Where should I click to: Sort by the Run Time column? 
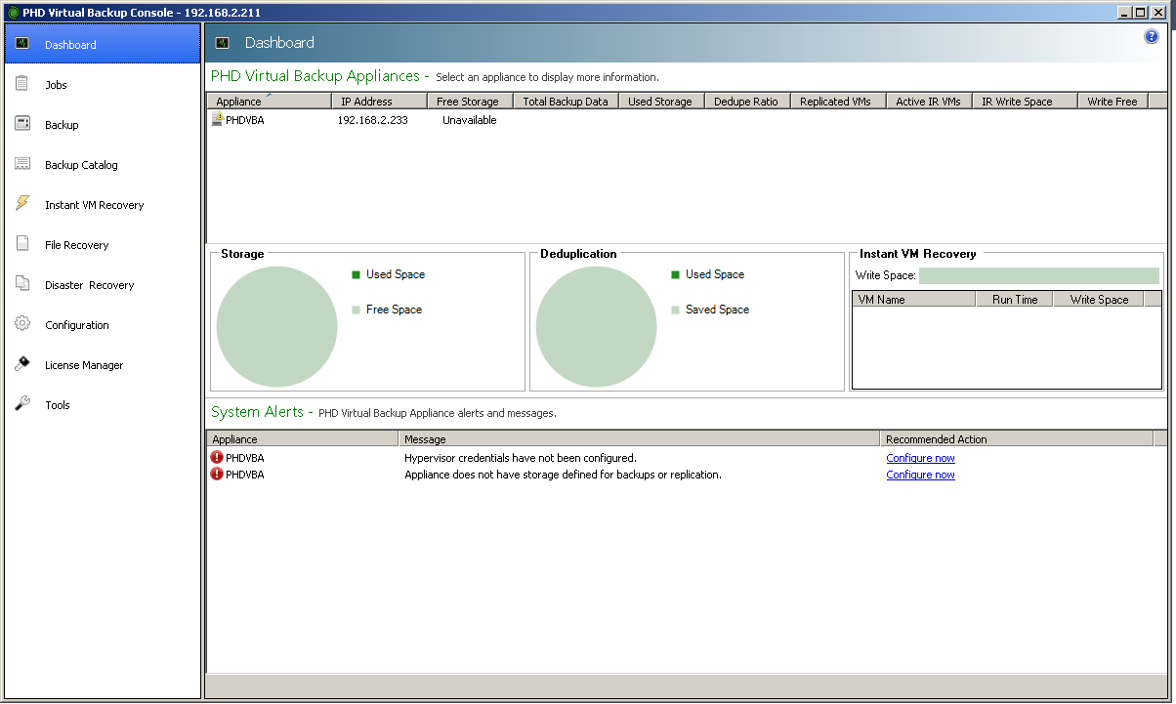click(1015, 299)
